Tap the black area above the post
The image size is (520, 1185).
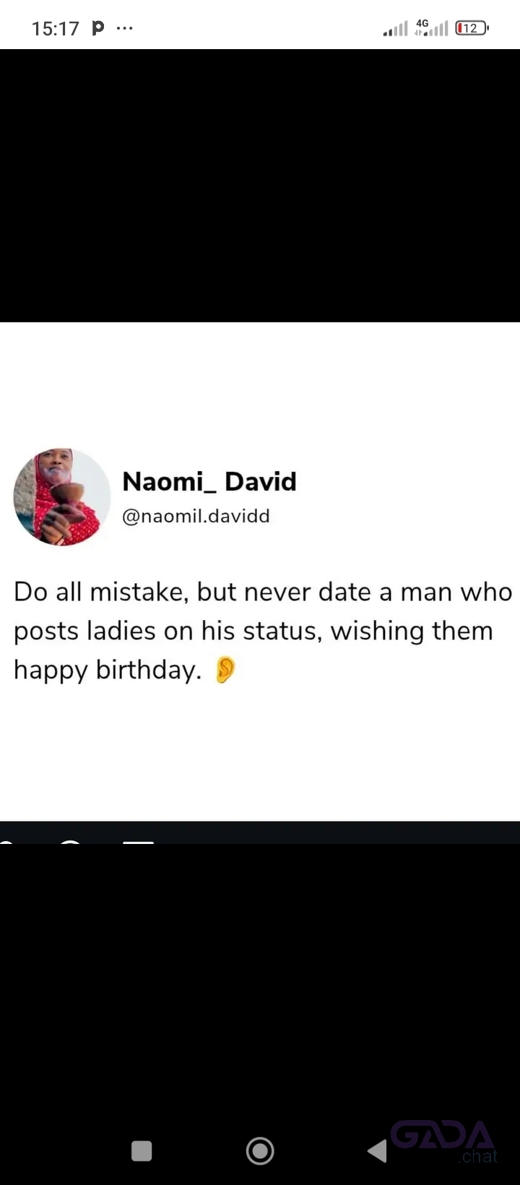click(260, 186)
